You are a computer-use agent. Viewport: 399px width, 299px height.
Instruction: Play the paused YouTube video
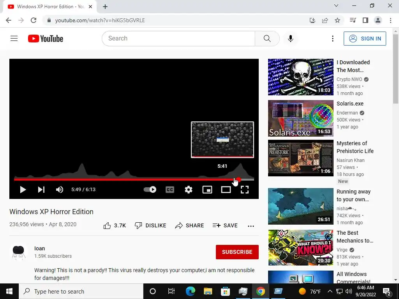23,190
